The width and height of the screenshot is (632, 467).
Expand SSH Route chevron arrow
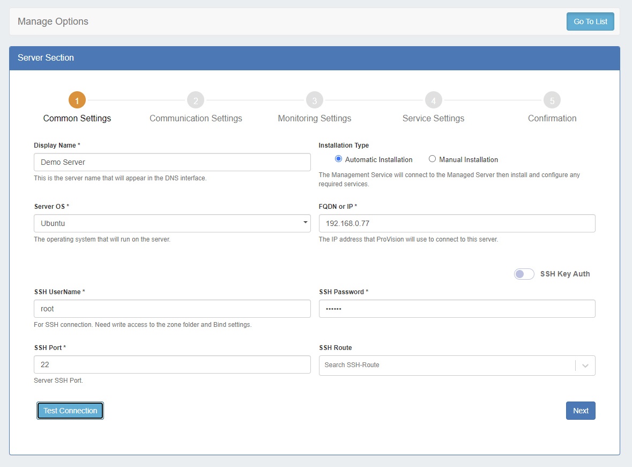click(x=585, y=366)
